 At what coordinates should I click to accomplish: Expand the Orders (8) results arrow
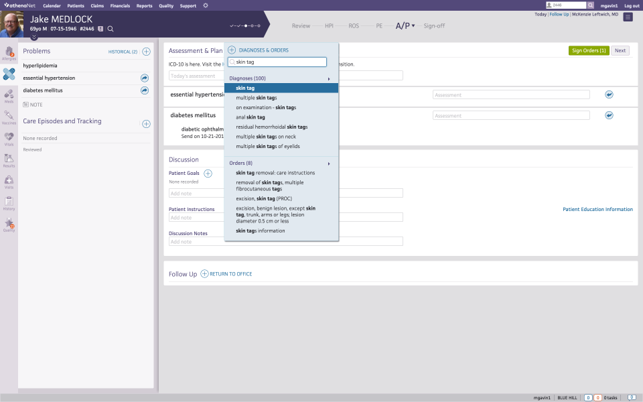[328, 163]
